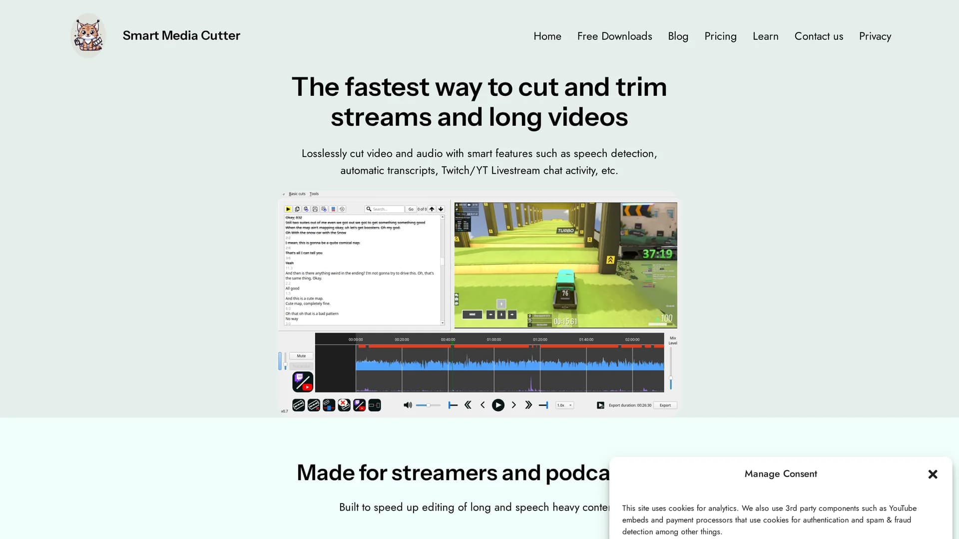Open the Free Downloads page
959x539 pixels.
click(x=614, y=36)
